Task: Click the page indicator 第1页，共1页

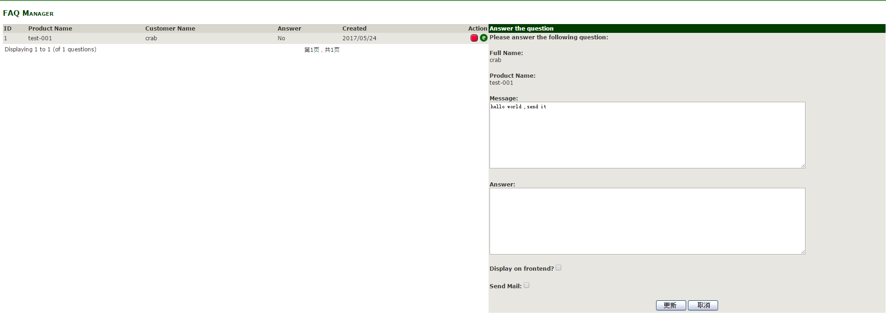Action: (x=322, y=50)
